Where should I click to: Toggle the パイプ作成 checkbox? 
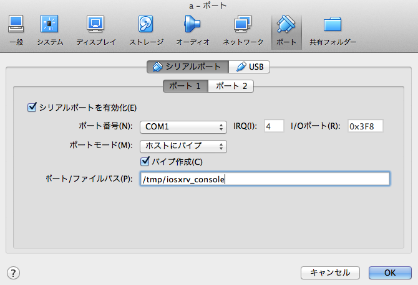click(145, 161)
